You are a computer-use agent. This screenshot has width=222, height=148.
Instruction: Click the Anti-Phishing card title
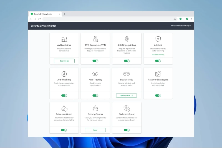(64, 80)
